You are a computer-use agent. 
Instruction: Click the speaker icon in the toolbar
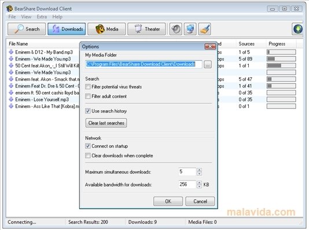point(175,29)
